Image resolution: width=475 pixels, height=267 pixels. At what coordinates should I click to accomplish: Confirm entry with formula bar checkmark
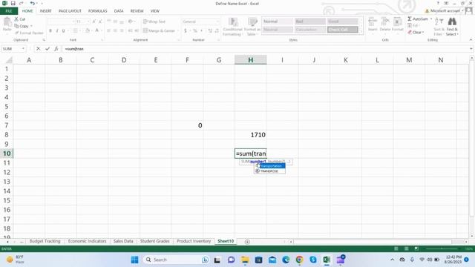point(47,49)
